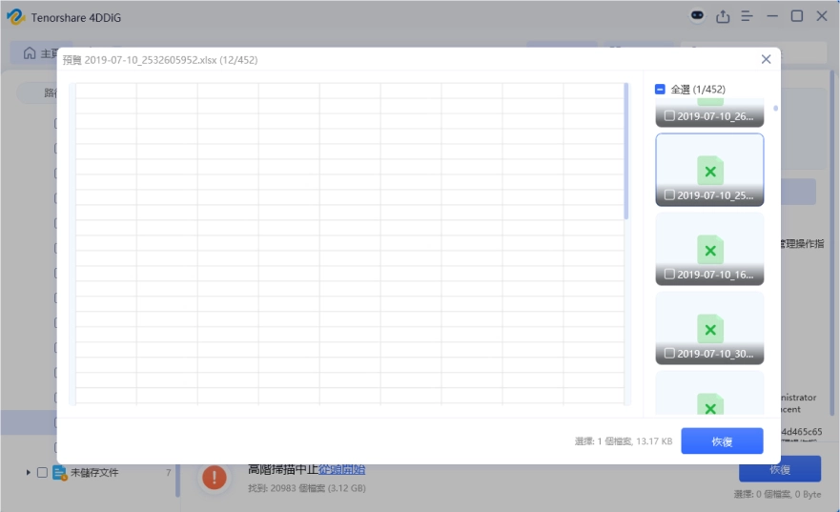
Task: Close the preview dialog with X
Action: coord(766,59)
